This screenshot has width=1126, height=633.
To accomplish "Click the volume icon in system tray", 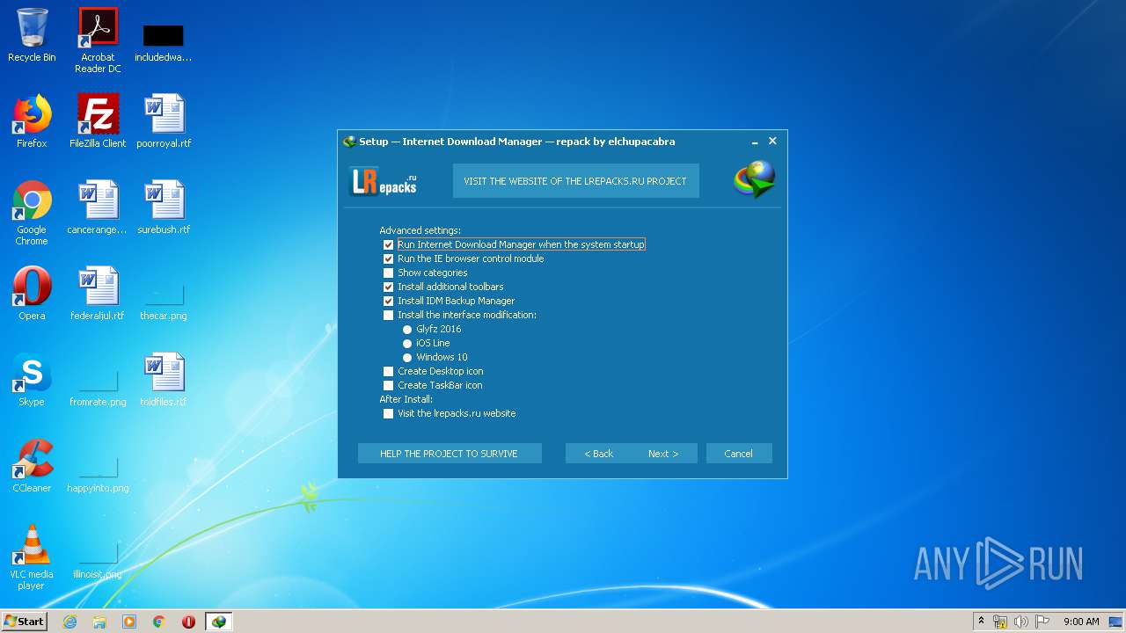I will tap(1021, 622).
